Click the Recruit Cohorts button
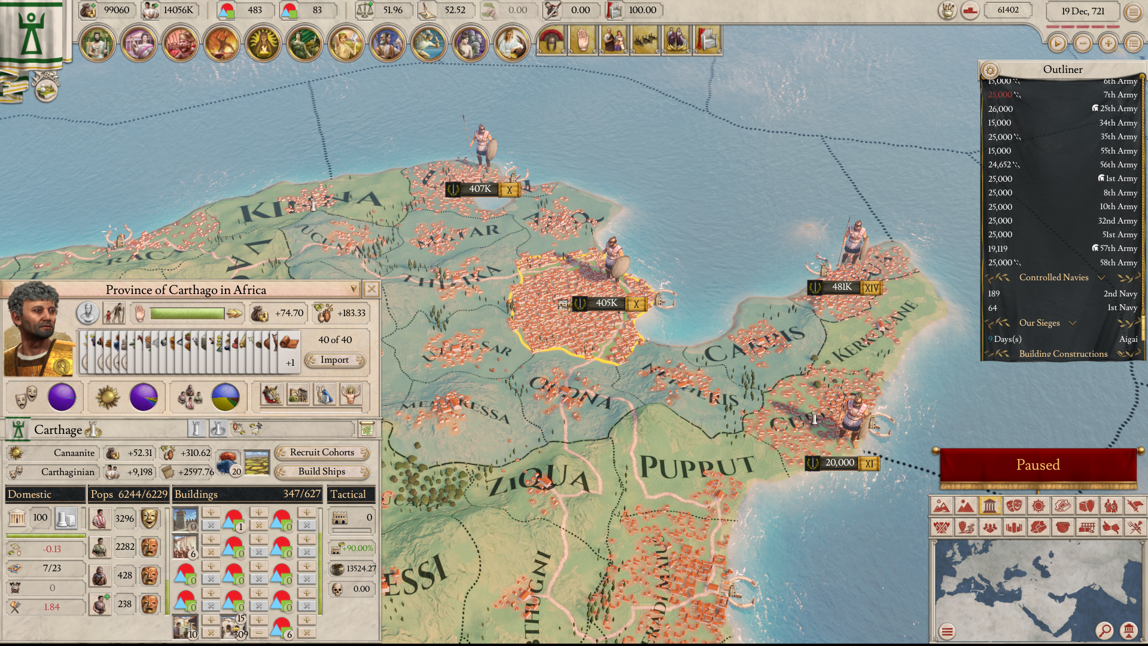 tap(322, 452)
